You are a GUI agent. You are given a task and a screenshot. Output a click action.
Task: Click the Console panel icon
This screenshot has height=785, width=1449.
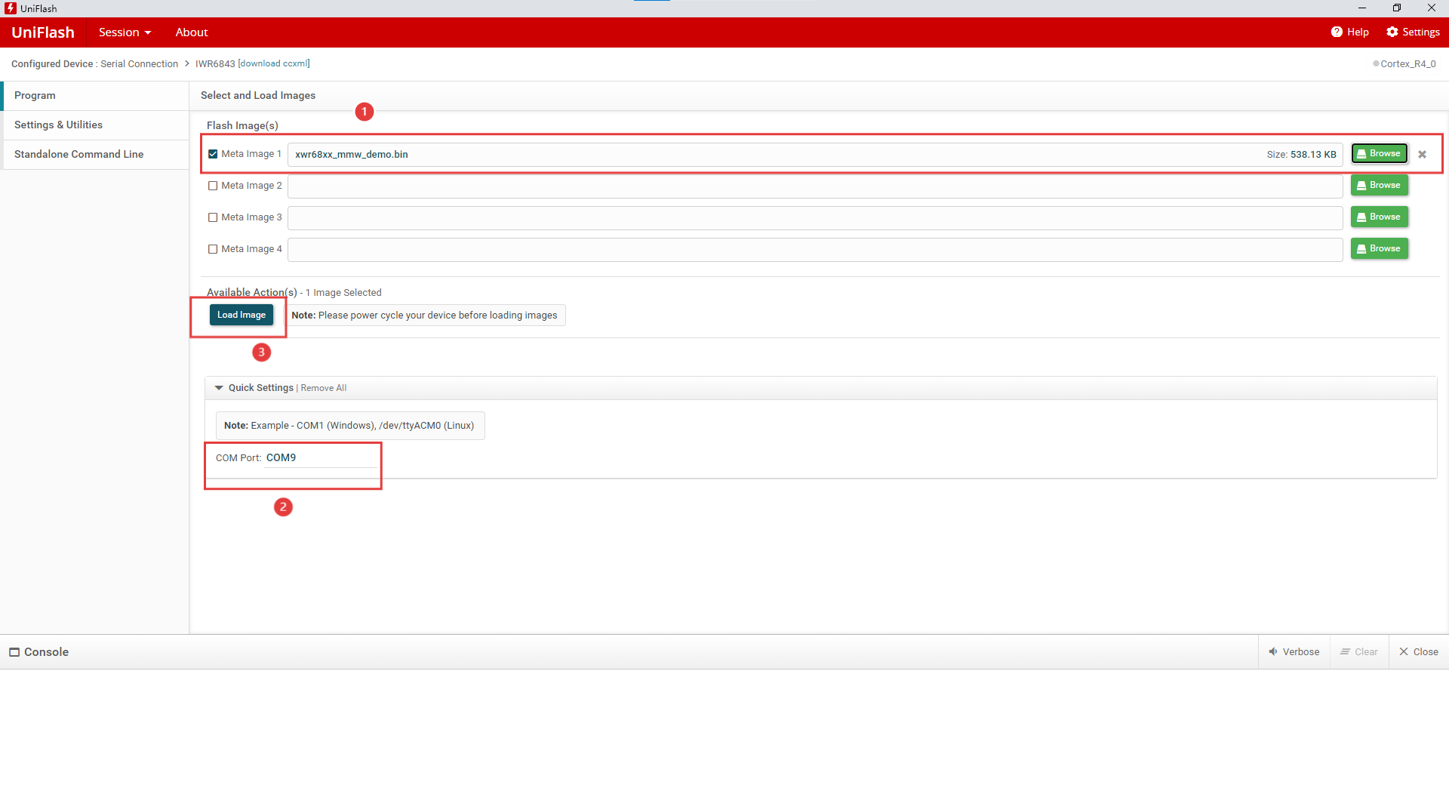pos(14,652)
